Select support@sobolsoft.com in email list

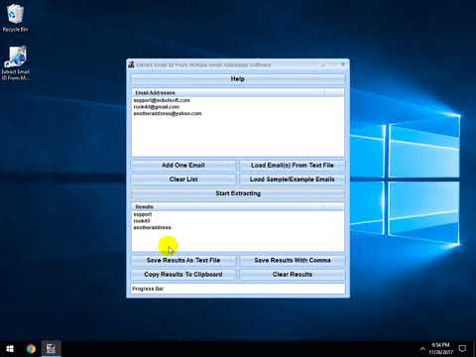tap(162, 100)
